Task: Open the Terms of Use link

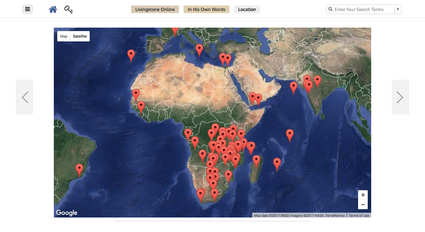Action: [x=359, y=215]
